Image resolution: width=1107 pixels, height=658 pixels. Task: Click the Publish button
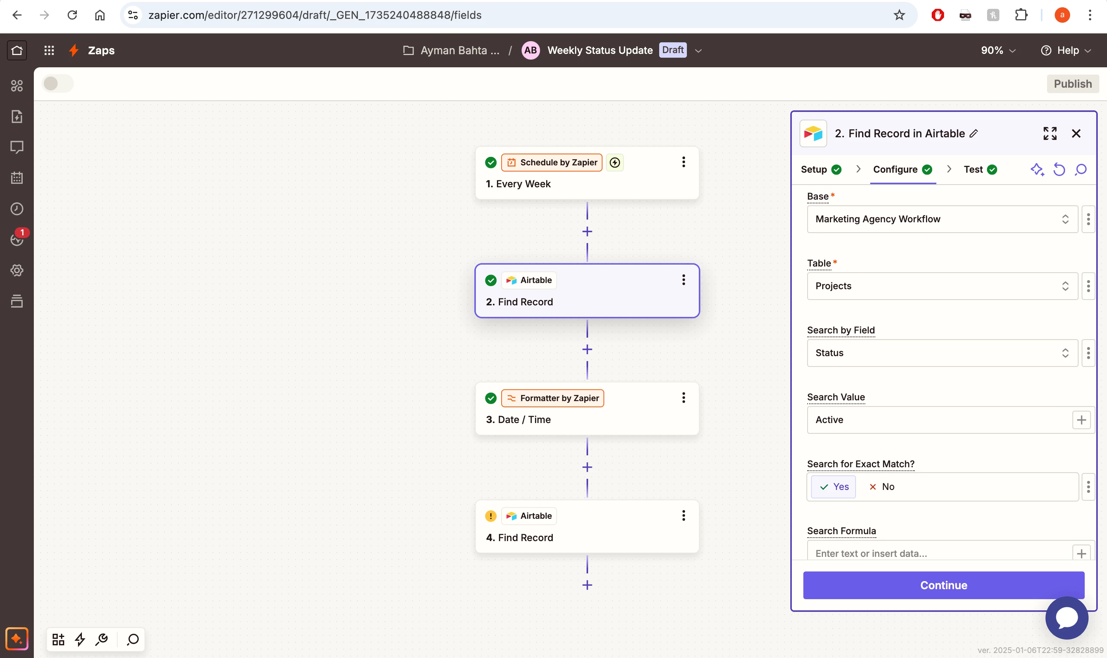click(x=1072, y=84)
